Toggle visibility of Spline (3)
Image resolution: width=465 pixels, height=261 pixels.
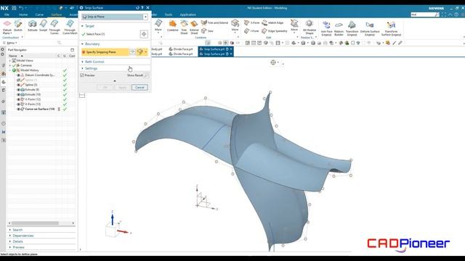pyautogui.click(x=18, y=85)
